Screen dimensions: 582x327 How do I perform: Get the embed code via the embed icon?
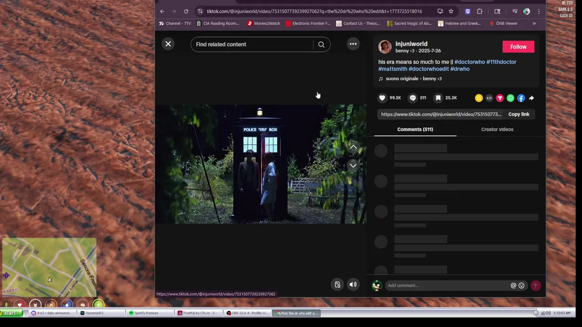[x=489, y=98]
